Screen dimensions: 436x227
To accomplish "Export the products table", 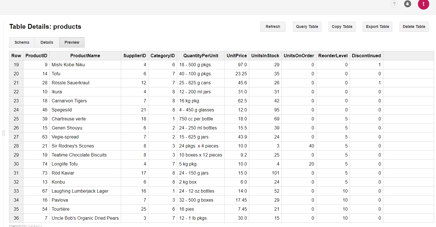I will pyautogui.click(x=377, y=27).
